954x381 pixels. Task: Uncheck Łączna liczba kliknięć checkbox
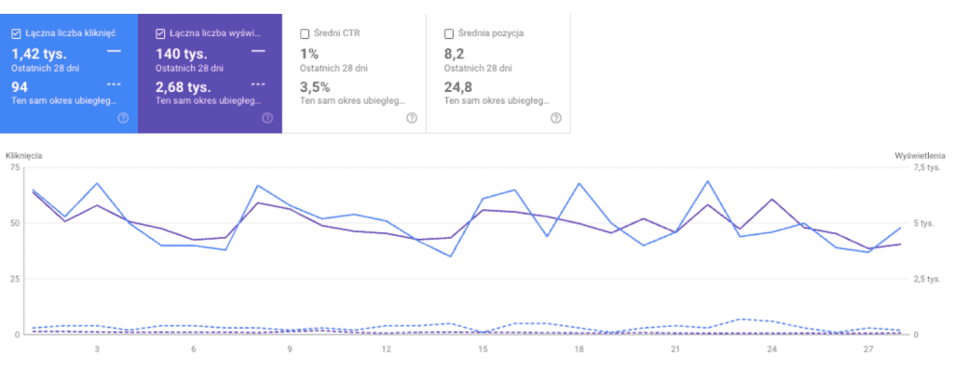pyautogui.click(x=17, y=34)
